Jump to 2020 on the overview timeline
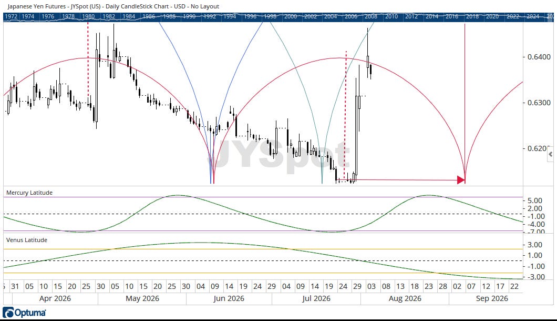Image resolution: width=557 pixels, height=321 pixels. coord(492,16)
